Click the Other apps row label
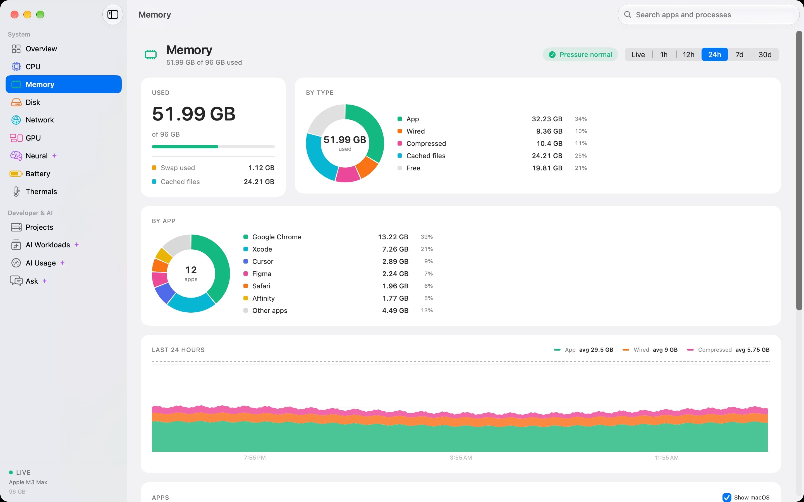804x502 pixels. pyautogui.click(x=270, y=310)
